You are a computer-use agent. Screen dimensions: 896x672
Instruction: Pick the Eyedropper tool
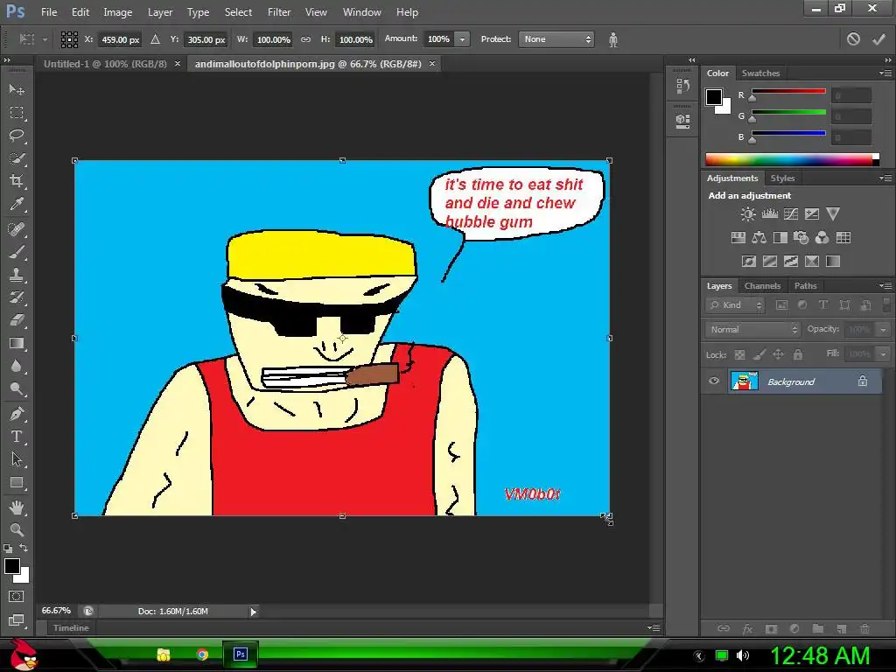tap(16, 205)
